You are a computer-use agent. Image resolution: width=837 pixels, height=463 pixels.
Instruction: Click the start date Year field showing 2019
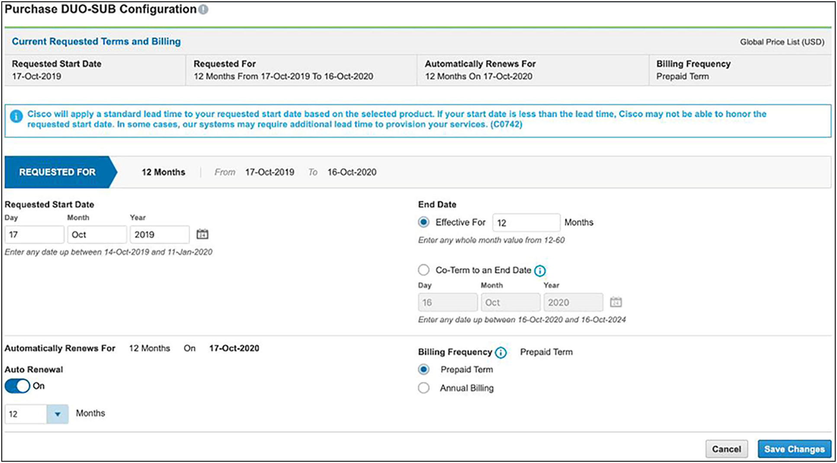click(x=160, y=235)
